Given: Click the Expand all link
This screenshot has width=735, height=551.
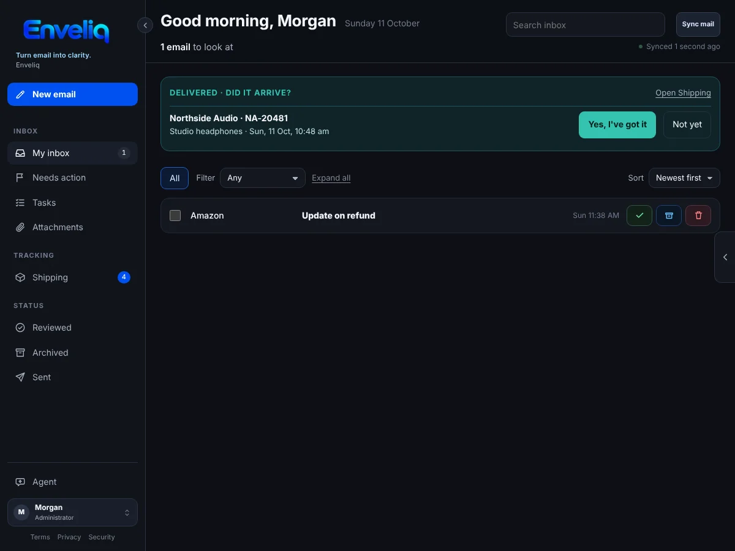Looking at the screenshot, I should pos(331,178).
